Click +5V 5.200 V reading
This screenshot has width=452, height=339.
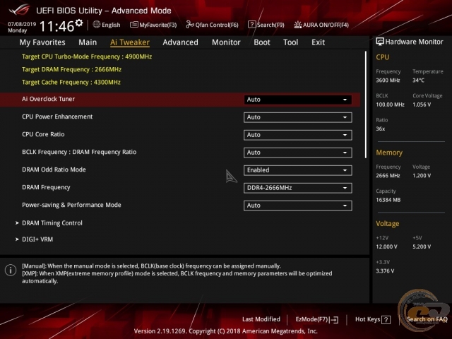422,246
